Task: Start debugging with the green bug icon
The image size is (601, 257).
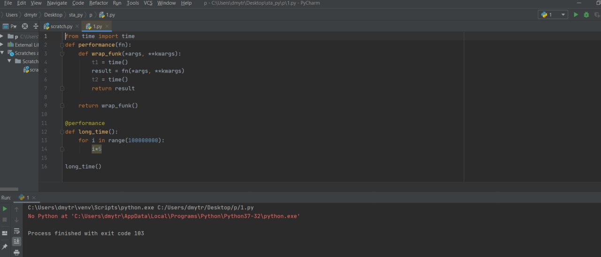Action: tap(586, 15)
